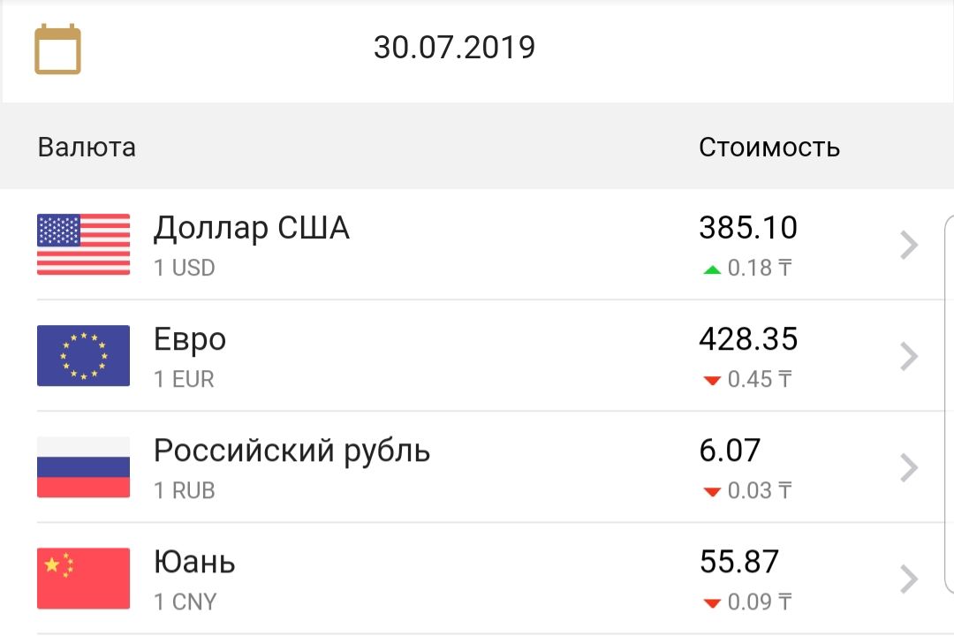
Task: Expand the Российский рубль row chevron
Action: [x=908, y=468]
